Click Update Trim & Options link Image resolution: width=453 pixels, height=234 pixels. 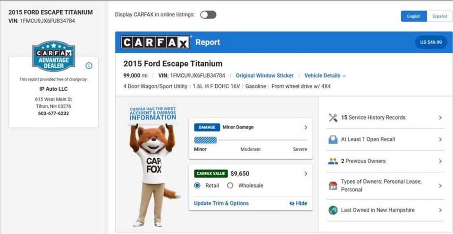tap(221, 203)
